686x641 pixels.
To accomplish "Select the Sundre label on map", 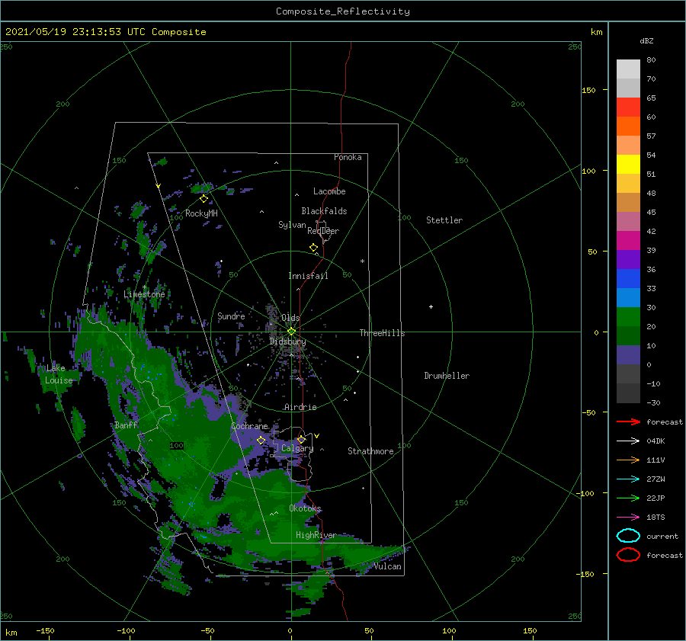I will point(231,316).
